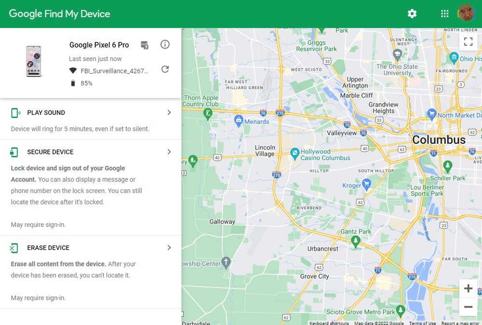Click the Grove City label
482x325 pixels.
click(314, 276)
